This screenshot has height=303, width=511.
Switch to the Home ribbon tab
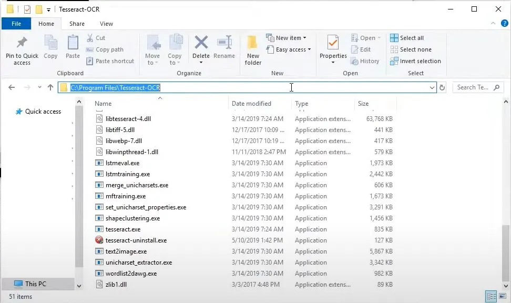(x=46, y=24)
